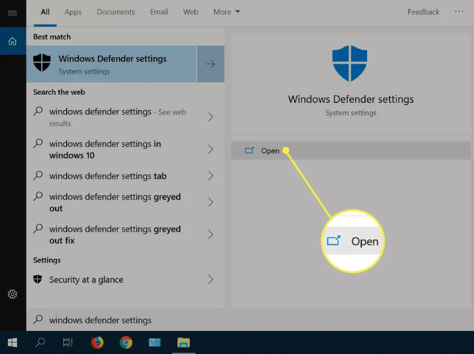Select the Windows Defender settings best match
Image resolution: width=474 pixels, height=354 pixels.
coord(112,64)
